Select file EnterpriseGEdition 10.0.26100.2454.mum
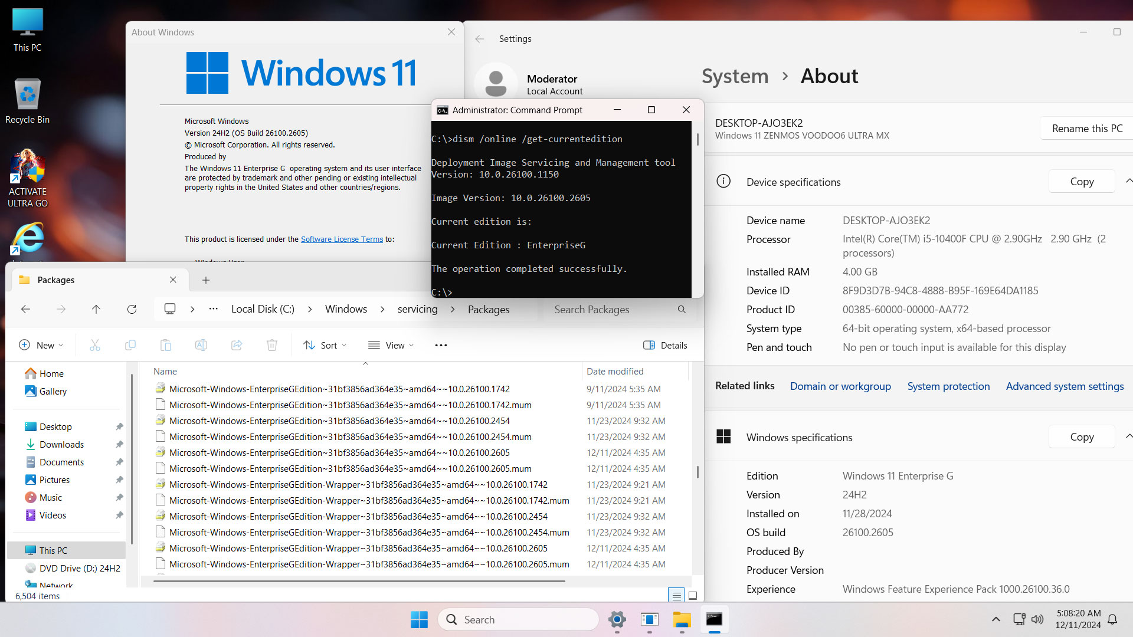Image resolution: width=1133 pixels, height=637 pixels. (350, 436)
